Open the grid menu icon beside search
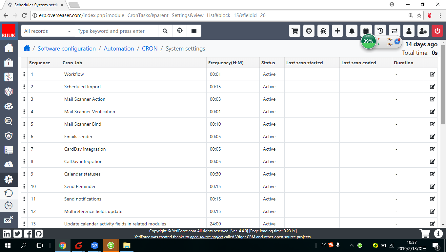 point(194,31)
